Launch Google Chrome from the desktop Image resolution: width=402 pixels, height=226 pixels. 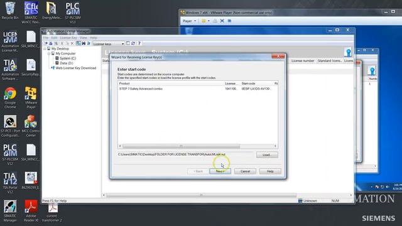tap(10, 98)
